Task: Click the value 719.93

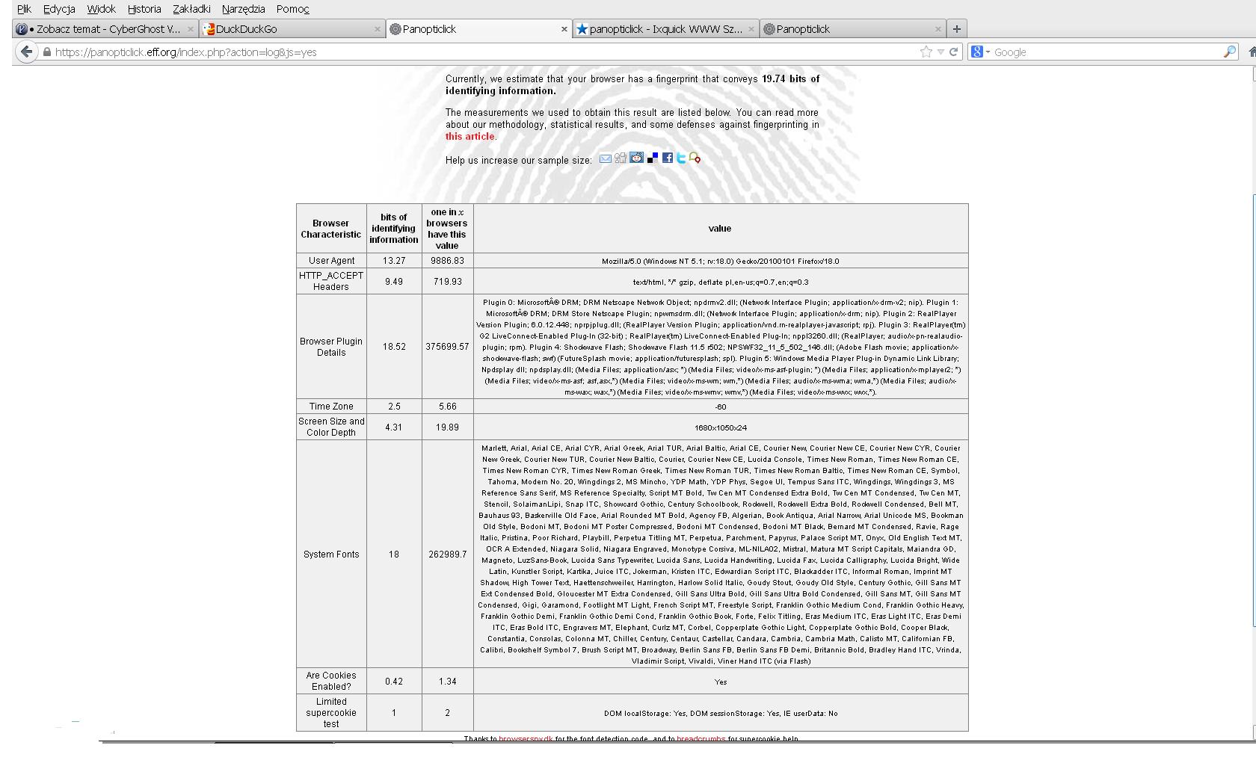Action: (x=447, y=282)
